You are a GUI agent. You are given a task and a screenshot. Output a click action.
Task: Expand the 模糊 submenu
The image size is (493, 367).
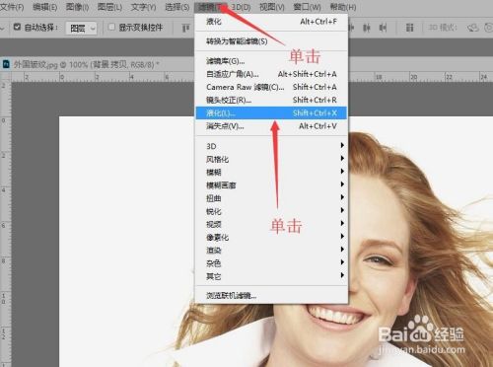tap(271, 172)
